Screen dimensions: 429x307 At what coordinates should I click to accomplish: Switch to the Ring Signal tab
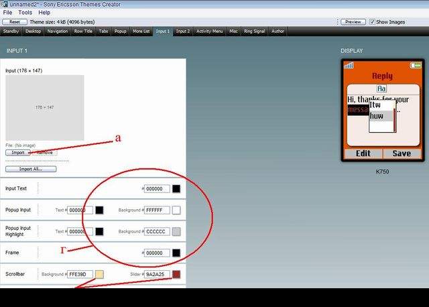[x=254, y=31]
